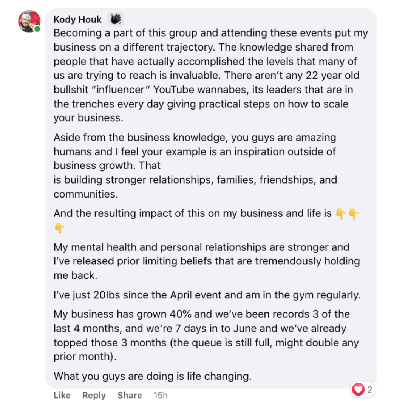408x408 pixels.
Task: Click the green online status dot
Action: tap(37, 29)
